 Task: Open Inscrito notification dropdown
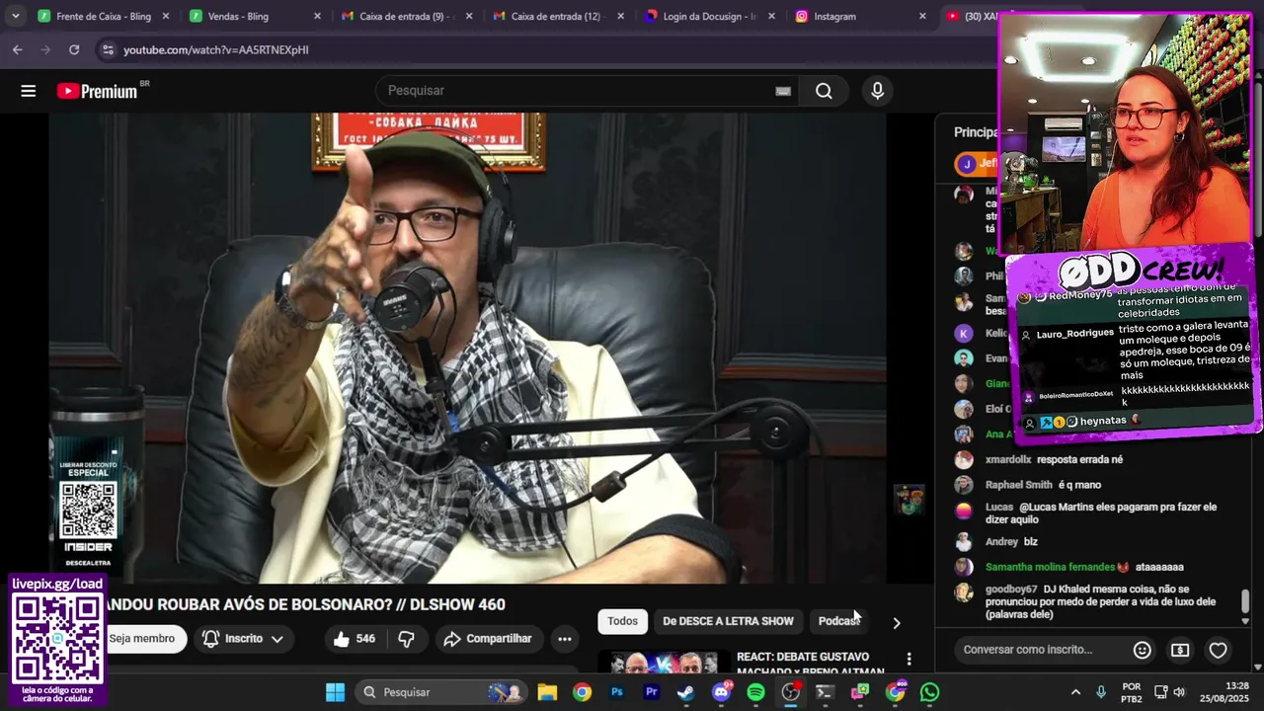pos(243,639)
